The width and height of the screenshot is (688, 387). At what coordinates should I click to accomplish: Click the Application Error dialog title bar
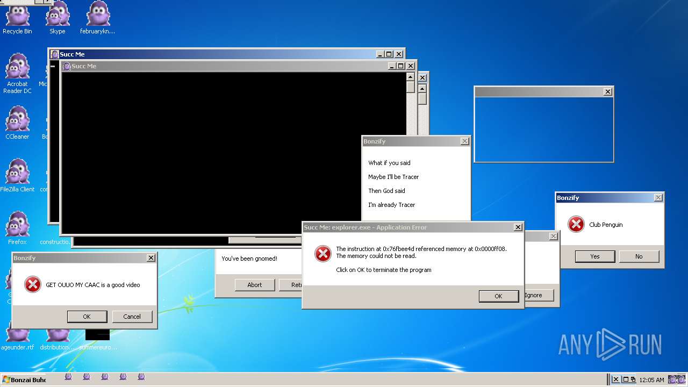pos(413,227)
